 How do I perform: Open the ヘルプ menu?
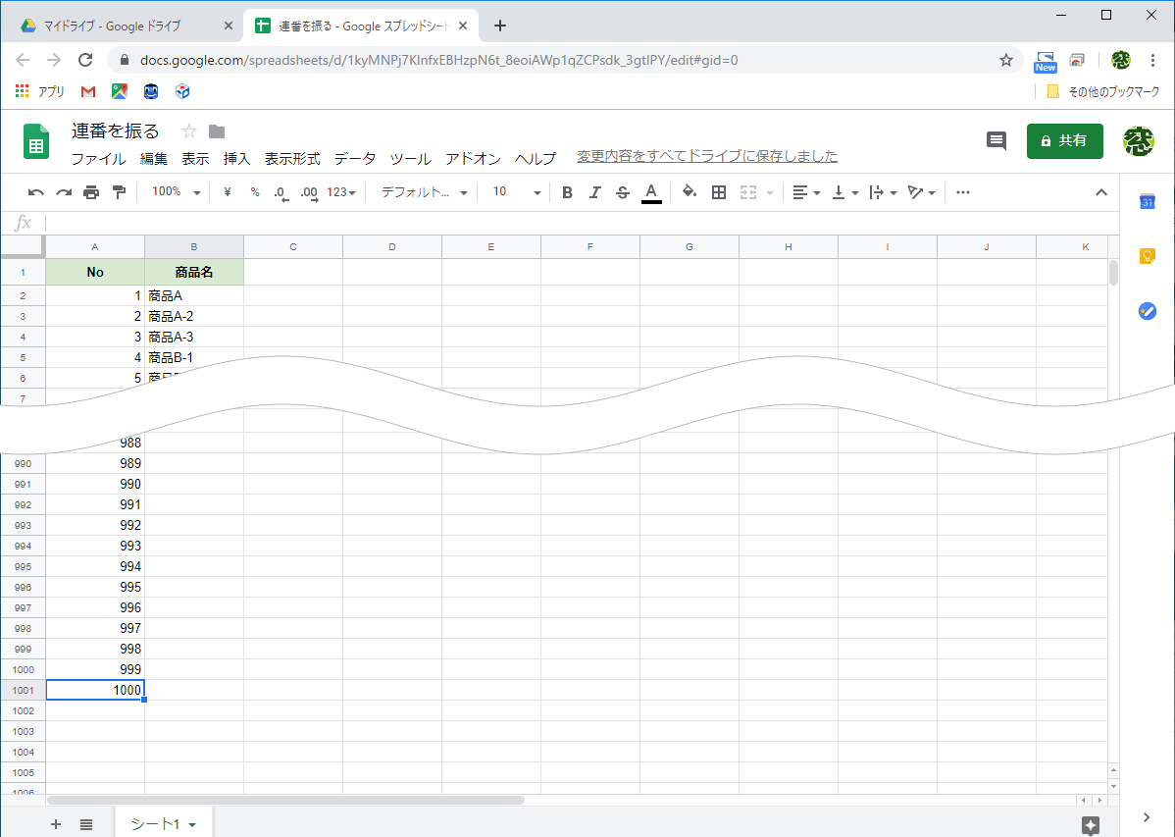[x=536, y=159]
